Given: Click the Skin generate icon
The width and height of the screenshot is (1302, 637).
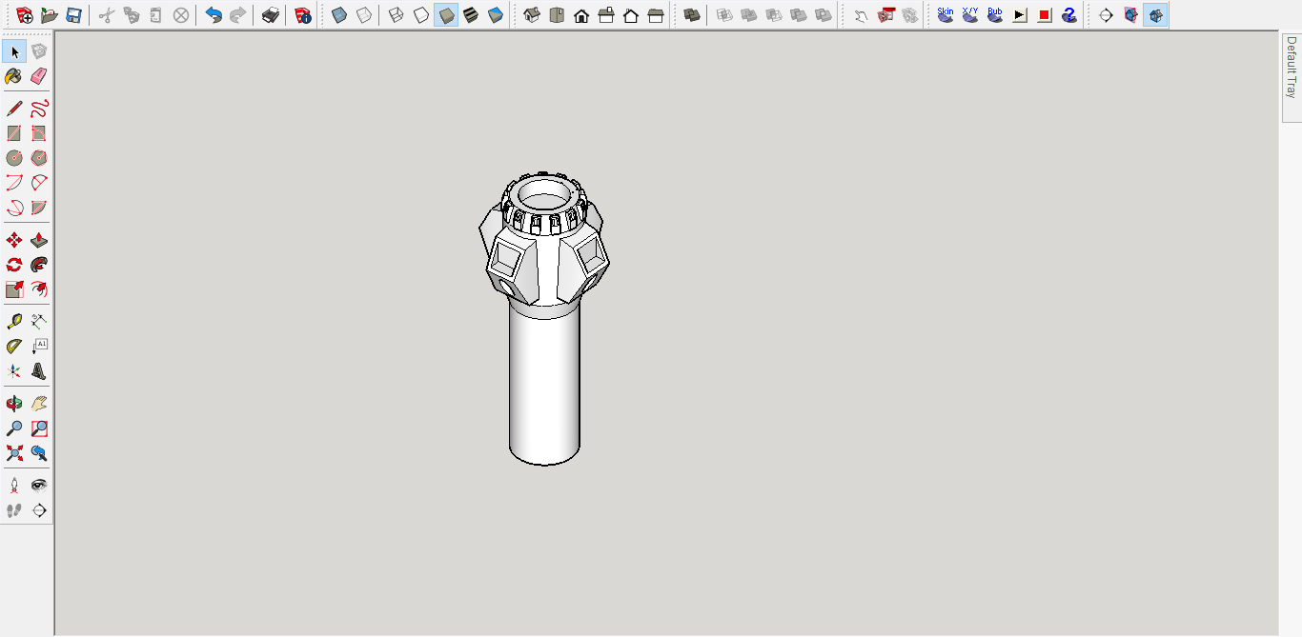Looking at the screenshot, I should (x=946, y=15).
